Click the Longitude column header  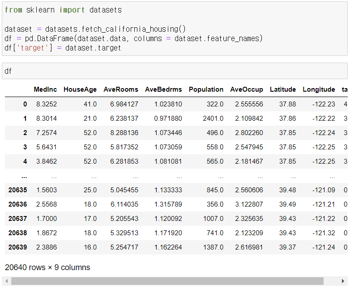[x=319, y=89]
